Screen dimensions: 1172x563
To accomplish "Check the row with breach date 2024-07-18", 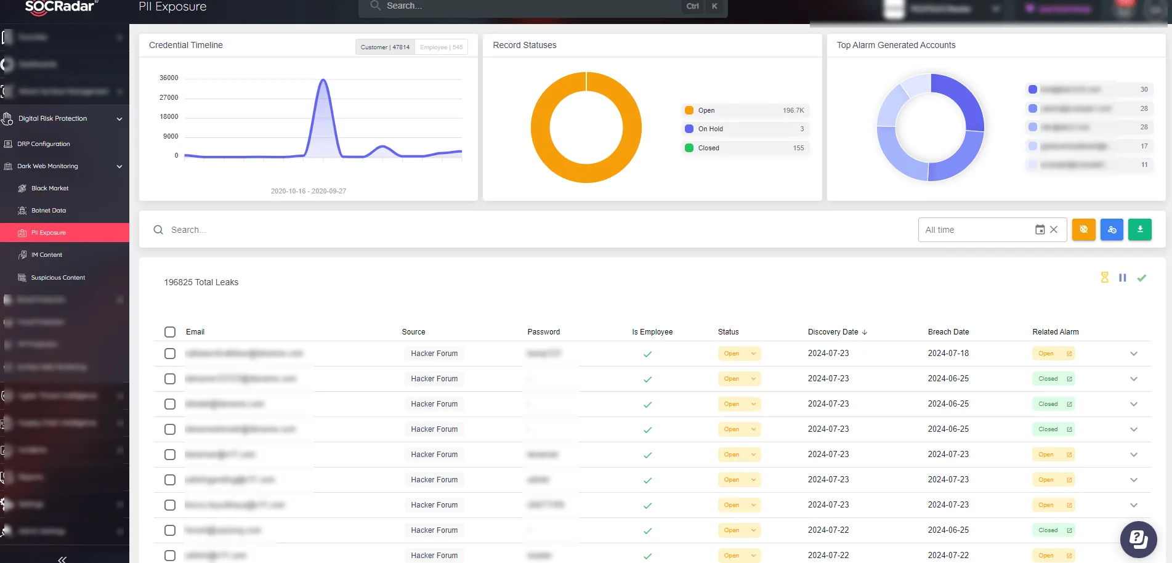I will click(x=170, y=354).
